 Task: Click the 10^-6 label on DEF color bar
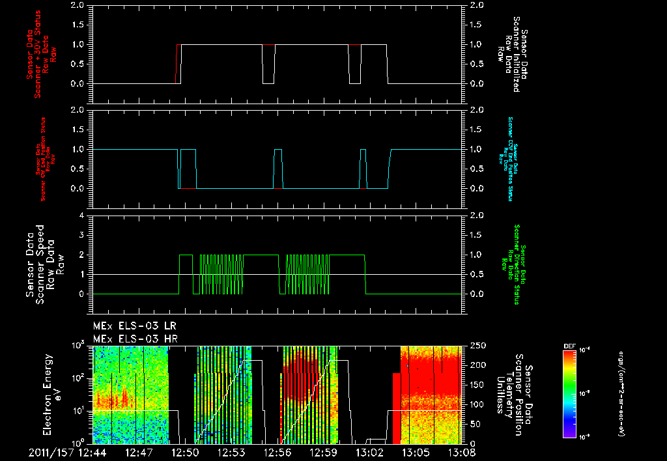click(x=585, y=437)
